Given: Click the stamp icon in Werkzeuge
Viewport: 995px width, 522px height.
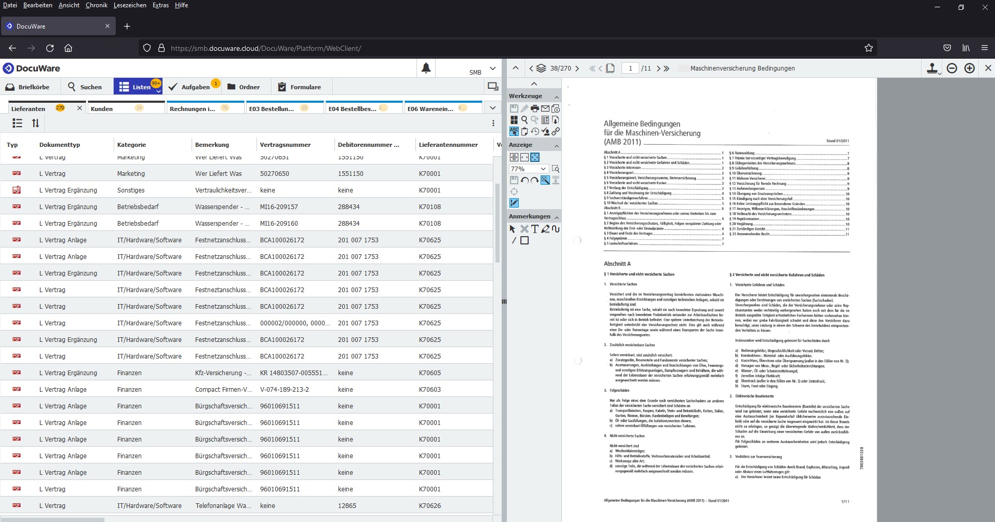Looking at the screenshot, I should (545, 131).
